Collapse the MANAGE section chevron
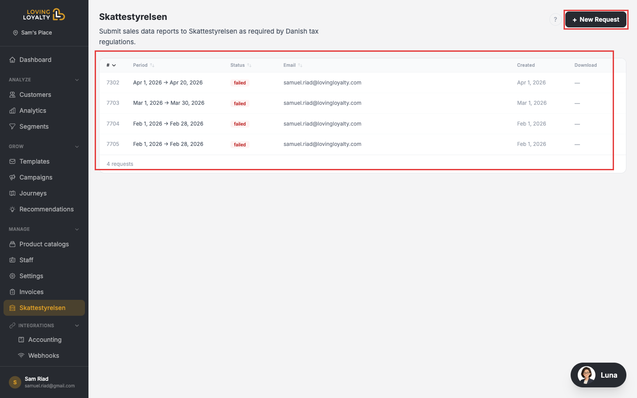This screenshot has width=637, height=398. [x=77, y=230]
